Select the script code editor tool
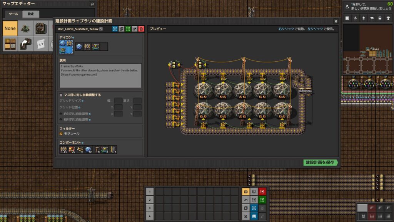The image size is (394, 222). coord(41,44)
